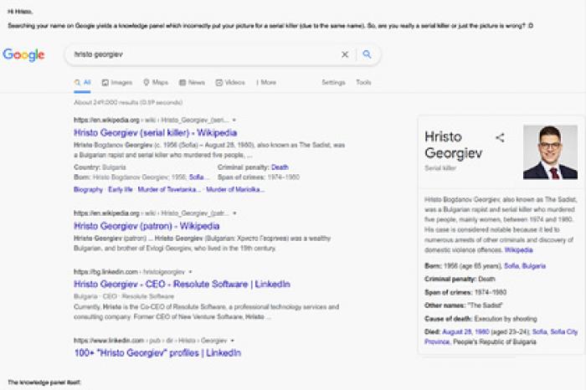The height and width of the screenshot is (390, 586).
Task: Open the Early life sitelink
Action: click(121, 189)
